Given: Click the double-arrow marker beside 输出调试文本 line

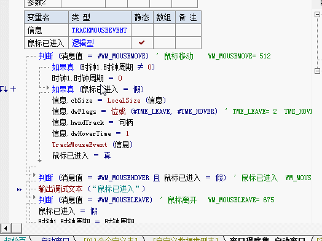Looking at the screenshot, I should pyautogui.click(x=19, y=189).
